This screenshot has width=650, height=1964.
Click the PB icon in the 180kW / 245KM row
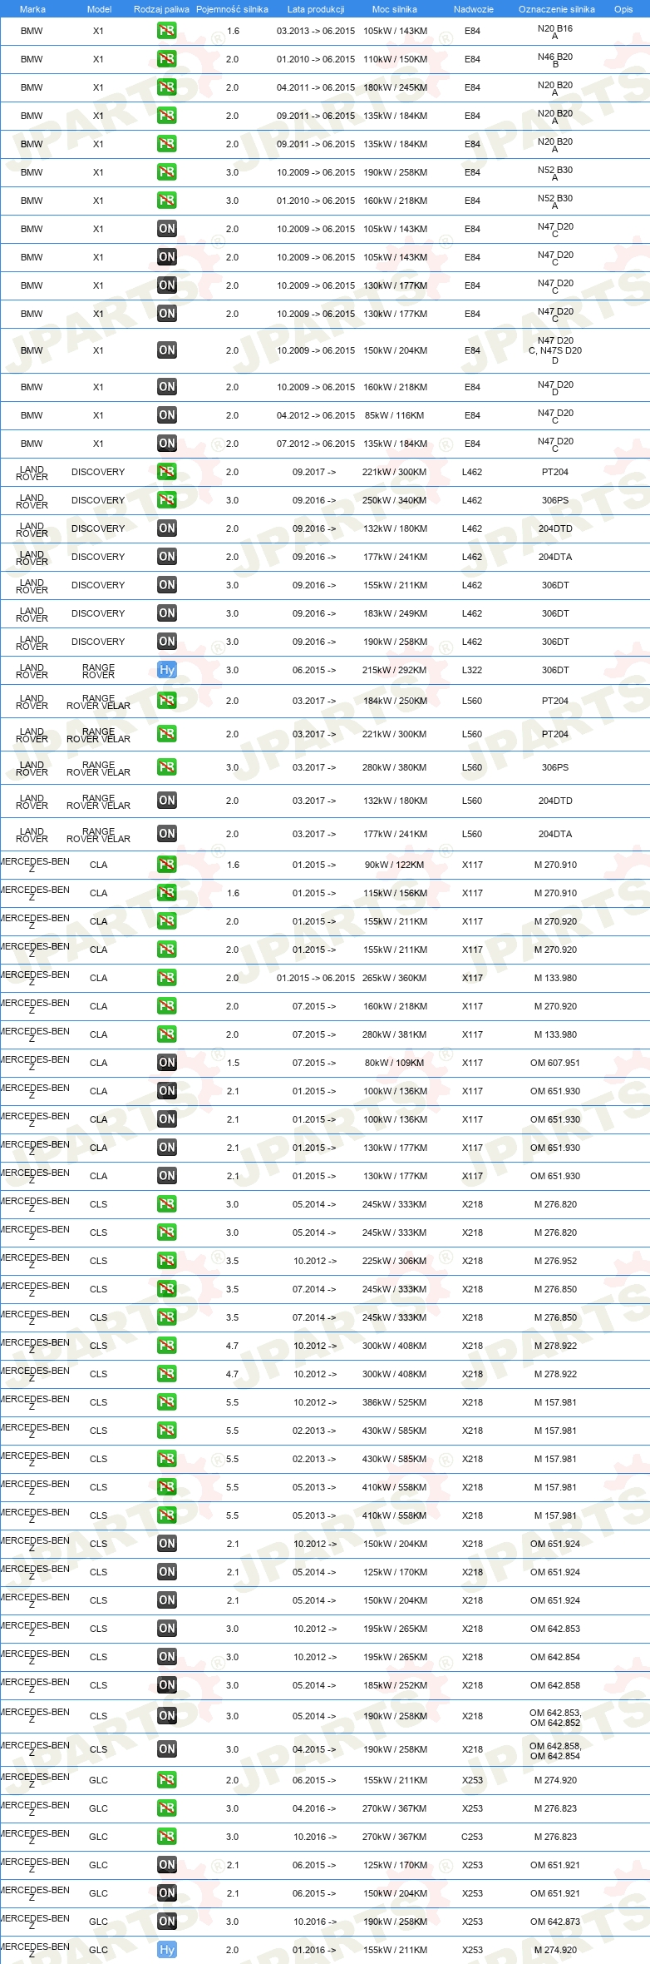(167, 87)
